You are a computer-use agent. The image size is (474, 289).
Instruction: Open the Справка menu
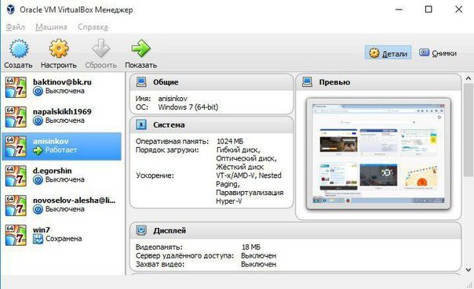[93, 27]
